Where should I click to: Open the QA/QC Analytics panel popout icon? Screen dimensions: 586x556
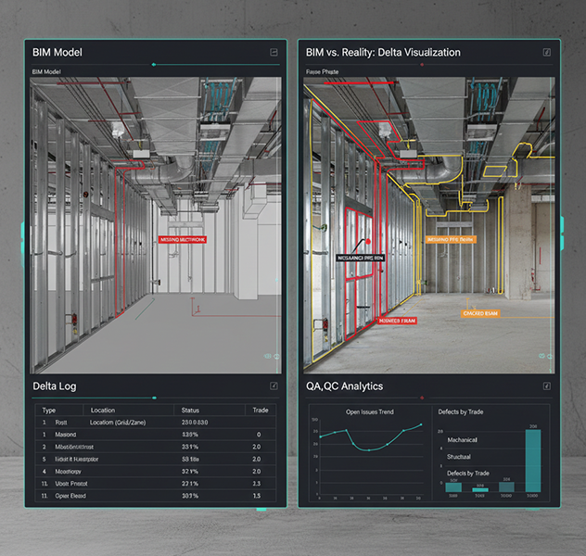click(x=547, y=385)
